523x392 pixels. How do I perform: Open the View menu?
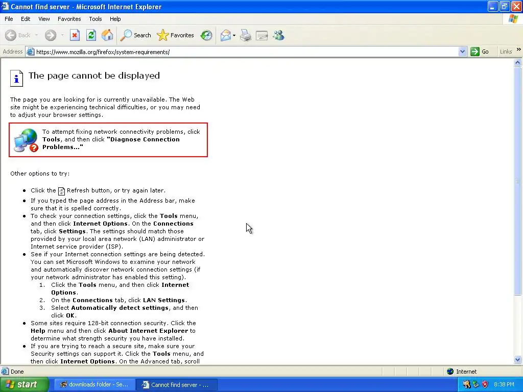click(x=44, y=19)
